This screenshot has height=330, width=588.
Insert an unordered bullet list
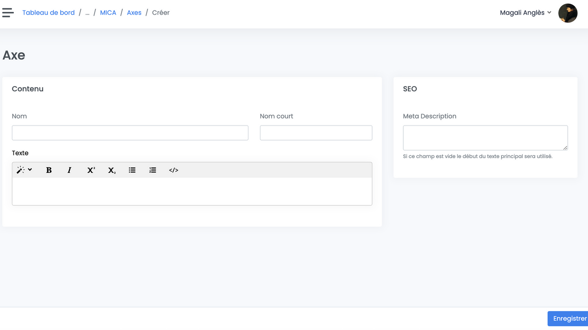pyautogui.click(x=132, y=170)
